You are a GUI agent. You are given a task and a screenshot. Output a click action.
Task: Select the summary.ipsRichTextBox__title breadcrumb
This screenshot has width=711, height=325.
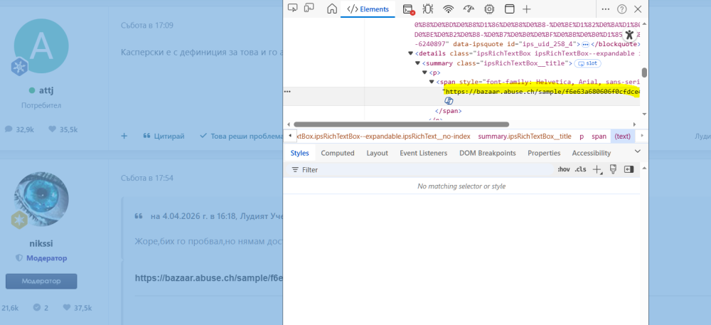point(525,136)
